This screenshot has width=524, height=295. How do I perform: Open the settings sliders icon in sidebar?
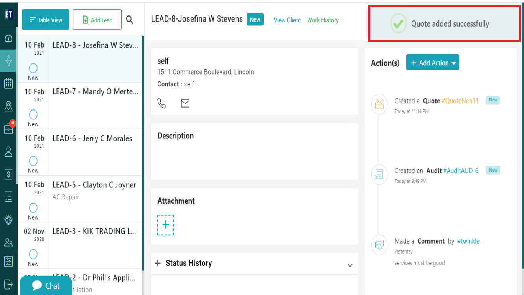[8, 262]
